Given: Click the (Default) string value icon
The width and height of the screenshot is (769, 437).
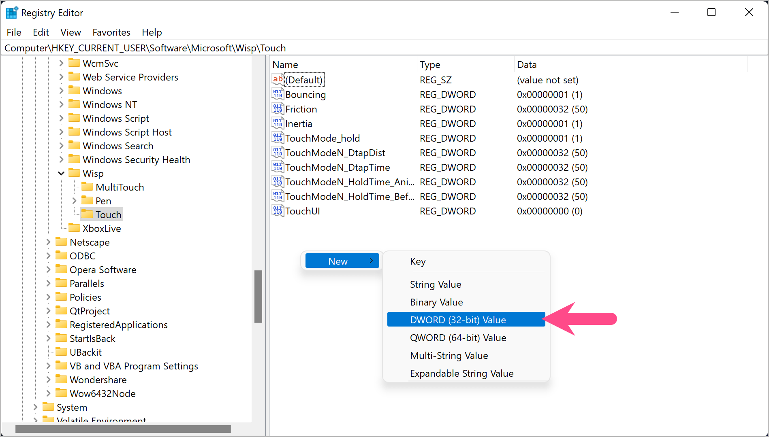Looking at the screenshot, I should [x=278, y=80].
